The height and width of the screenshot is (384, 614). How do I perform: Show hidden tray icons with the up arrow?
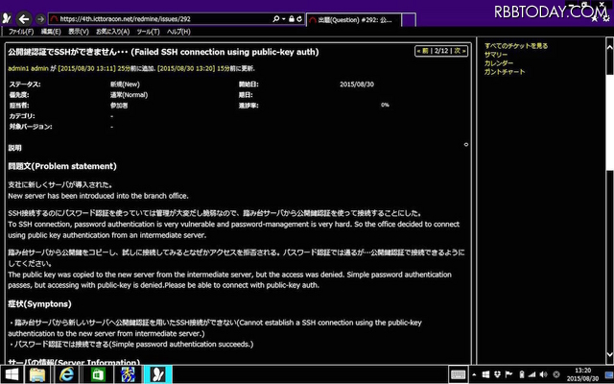[x=474, y=375]
